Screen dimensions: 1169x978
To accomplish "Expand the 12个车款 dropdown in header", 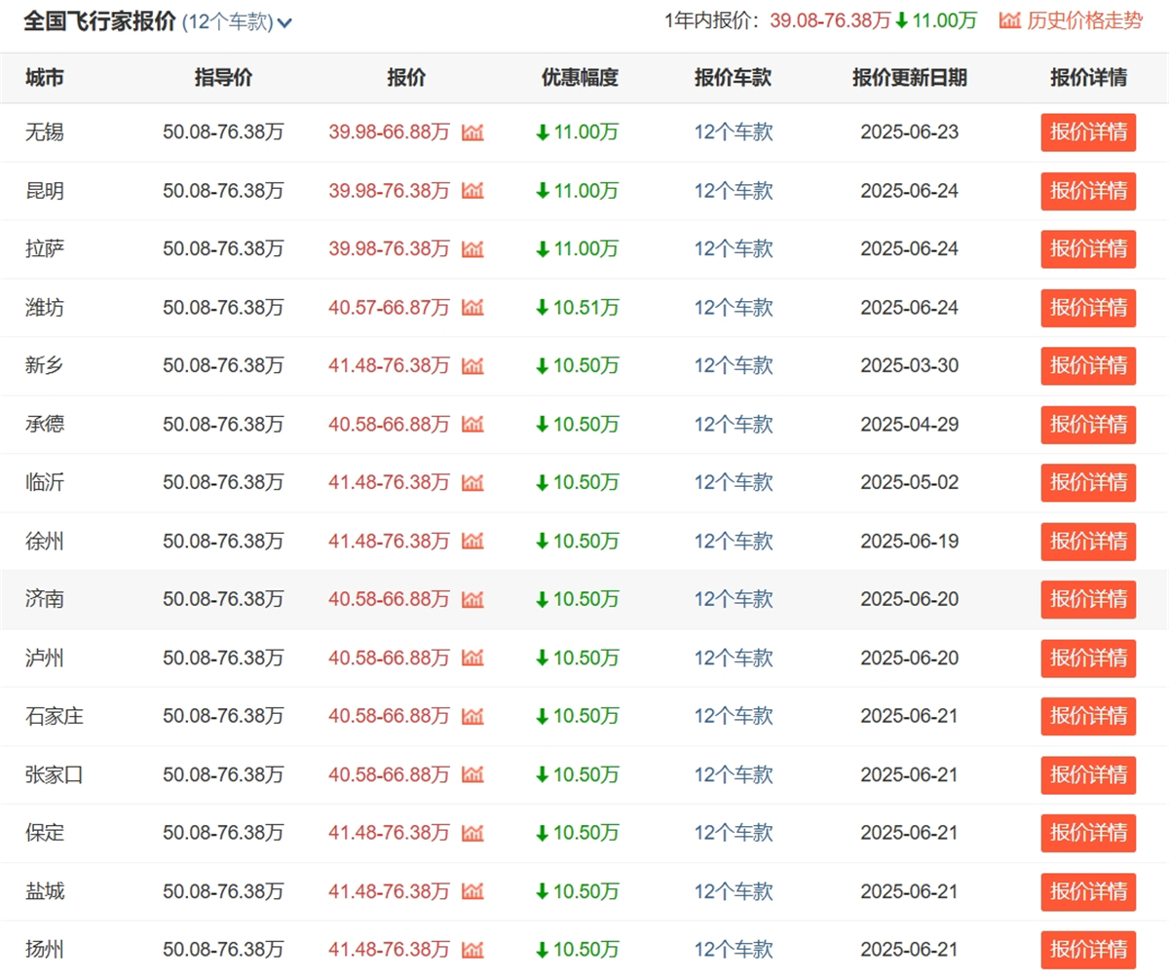I will coord(237,21).
